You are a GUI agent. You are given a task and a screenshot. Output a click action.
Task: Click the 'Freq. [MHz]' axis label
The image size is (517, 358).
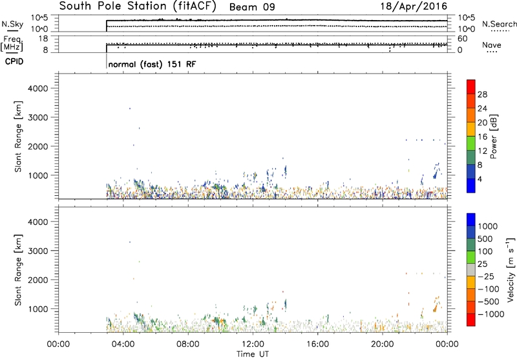12,43
